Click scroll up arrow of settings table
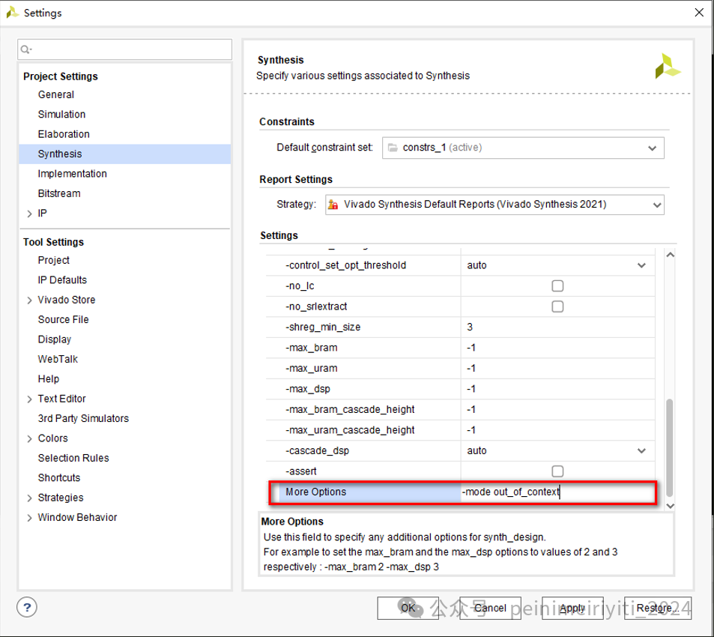 coord(670,255)
